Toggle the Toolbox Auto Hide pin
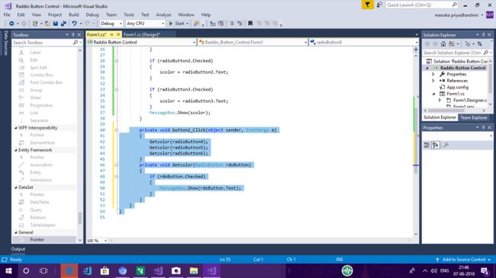The width and height of the screenshot is (496, 278). point(73,35)
